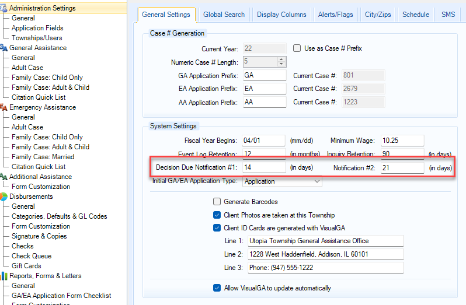Click the Minimum Wage field
Image resolution: width=466 pixels, height=305 pixels.
pos(402,141)
